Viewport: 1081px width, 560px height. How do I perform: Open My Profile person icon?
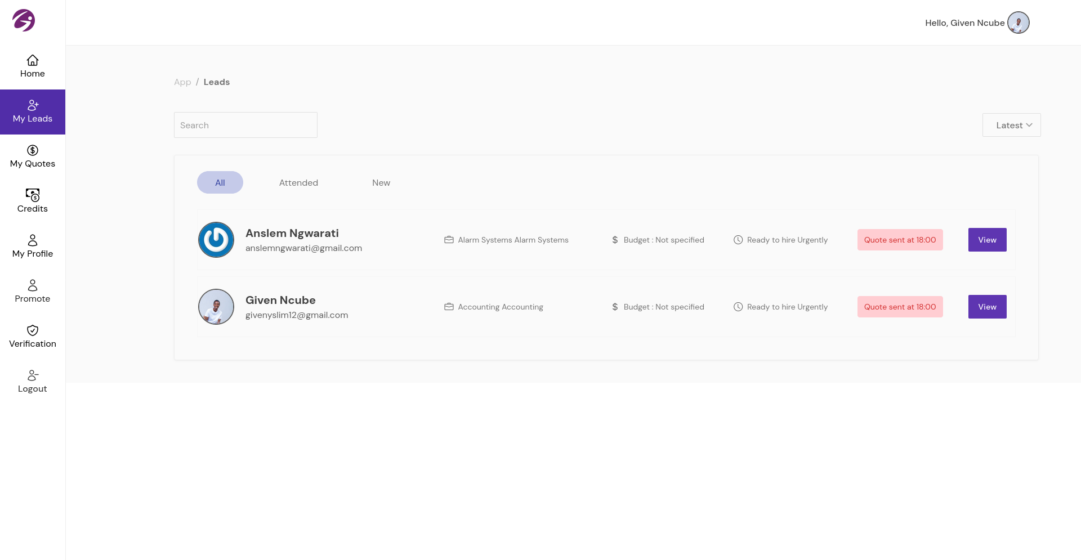click(33, 240)
